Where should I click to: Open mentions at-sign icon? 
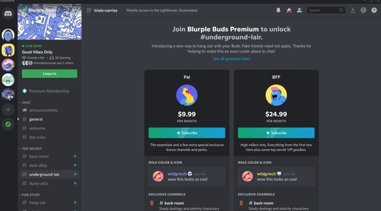tap(363, 10)
